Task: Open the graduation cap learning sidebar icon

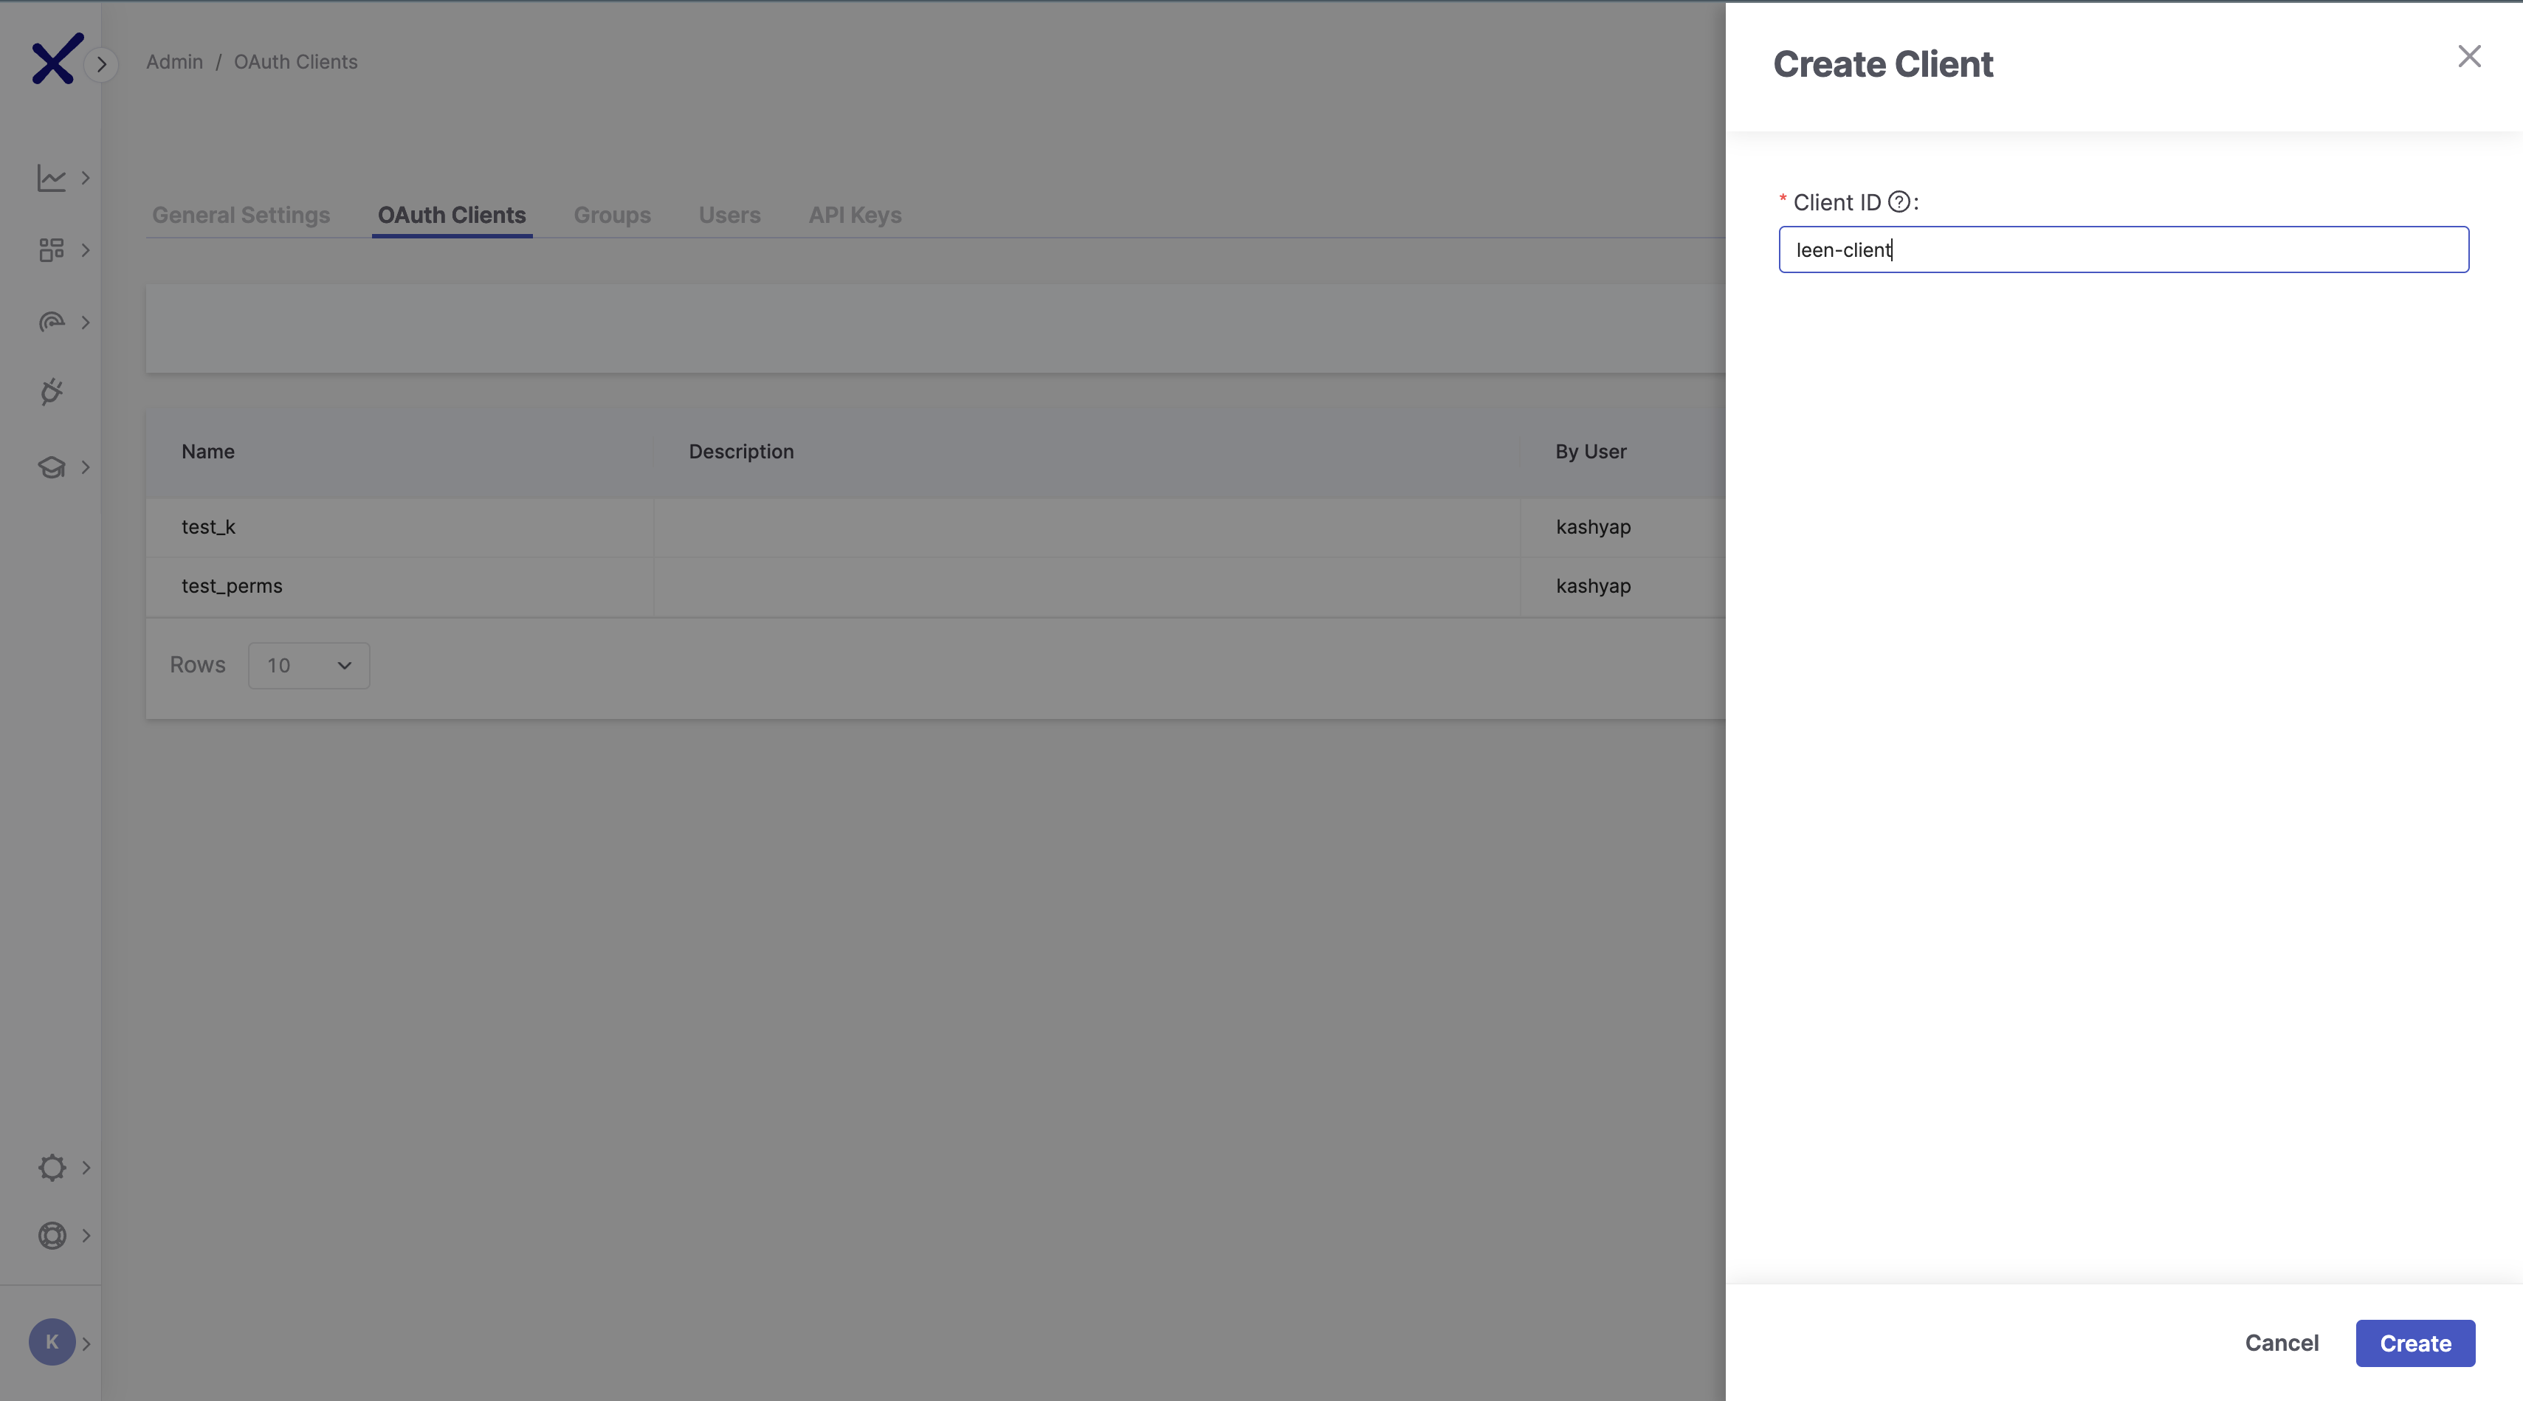Action: click(x=51, y=467)
